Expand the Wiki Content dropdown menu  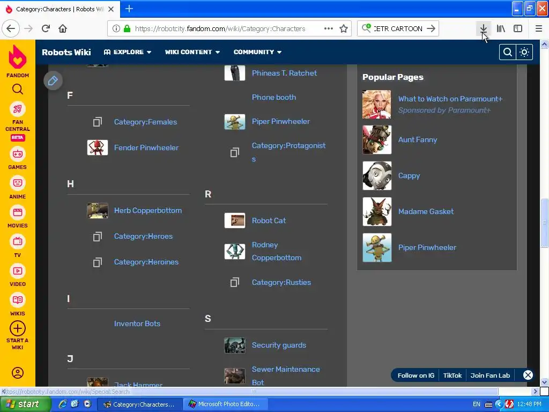pyautogui.click(x=192, y=52)
